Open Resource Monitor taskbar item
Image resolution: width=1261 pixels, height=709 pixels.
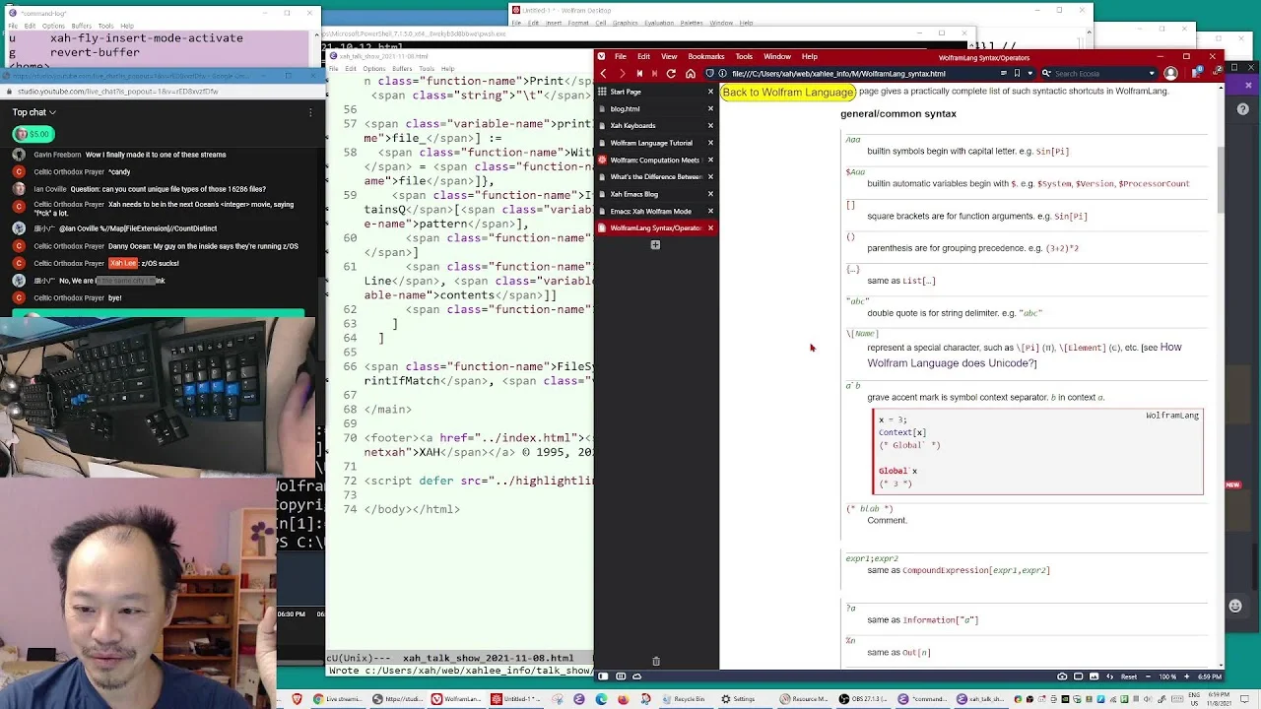click(x=804, y=699)
